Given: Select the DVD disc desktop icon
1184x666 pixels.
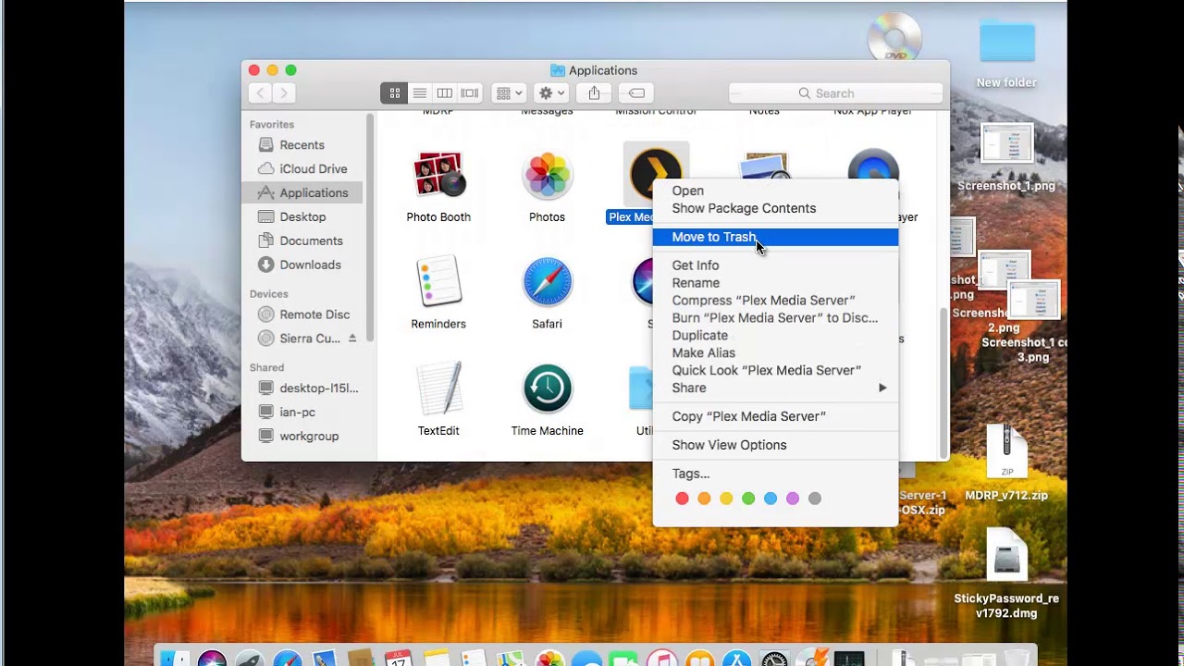Looking at the screenshot, I should tap(894, 39).
